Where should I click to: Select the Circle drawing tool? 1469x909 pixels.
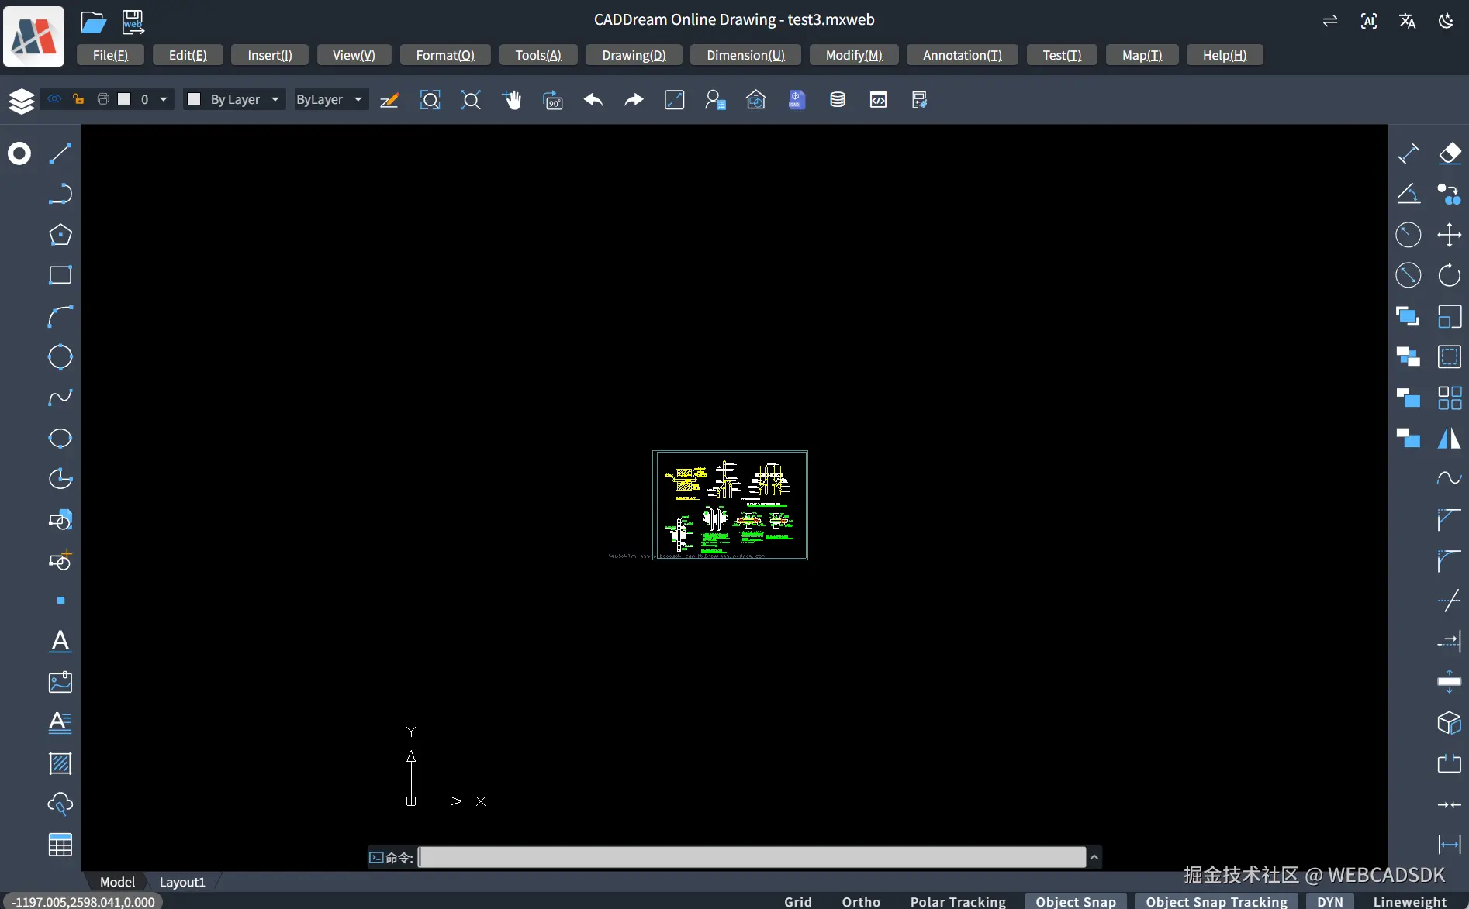coord(60,356)
